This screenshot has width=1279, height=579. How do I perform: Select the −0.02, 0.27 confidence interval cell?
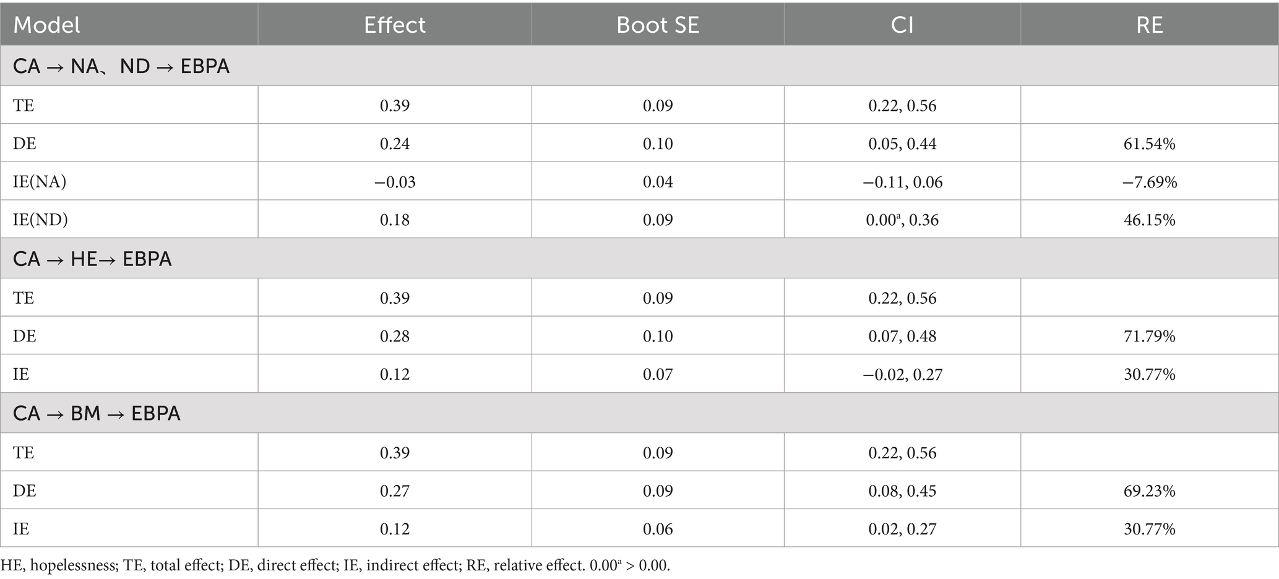pos(902,375)
